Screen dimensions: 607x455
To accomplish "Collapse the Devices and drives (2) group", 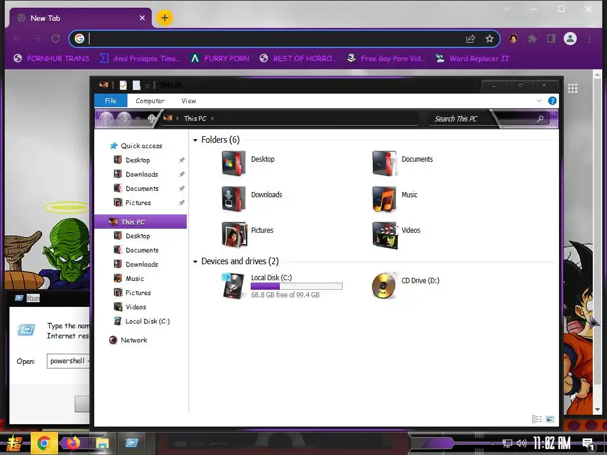I will (196, 262).
